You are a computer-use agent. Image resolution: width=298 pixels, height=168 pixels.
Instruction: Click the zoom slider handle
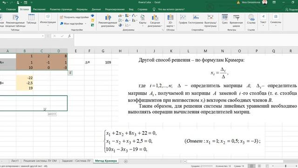click(285, 166)
